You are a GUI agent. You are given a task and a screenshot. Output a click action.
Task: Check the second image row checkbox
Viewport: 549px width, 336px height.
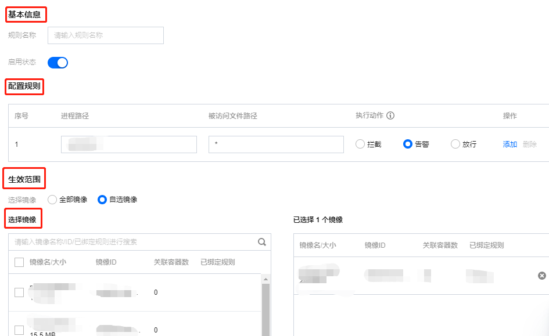point(19,330)
